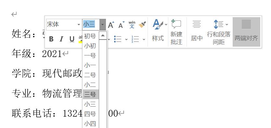Open the line spacing dropdown chevron
This screenshot has width=271, height=128.
(227, 24)
